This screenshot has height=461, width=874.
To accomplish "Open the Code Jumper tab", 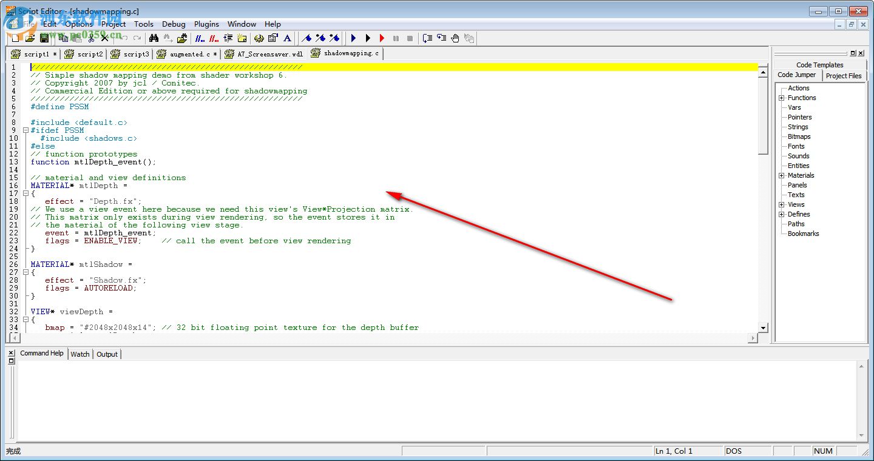I will (797, 75).
